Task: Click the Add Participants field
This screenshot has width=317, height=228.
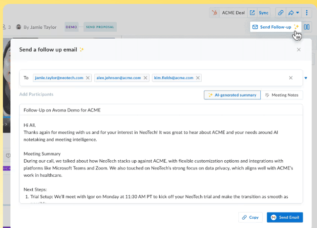Action: click(36, 94)
